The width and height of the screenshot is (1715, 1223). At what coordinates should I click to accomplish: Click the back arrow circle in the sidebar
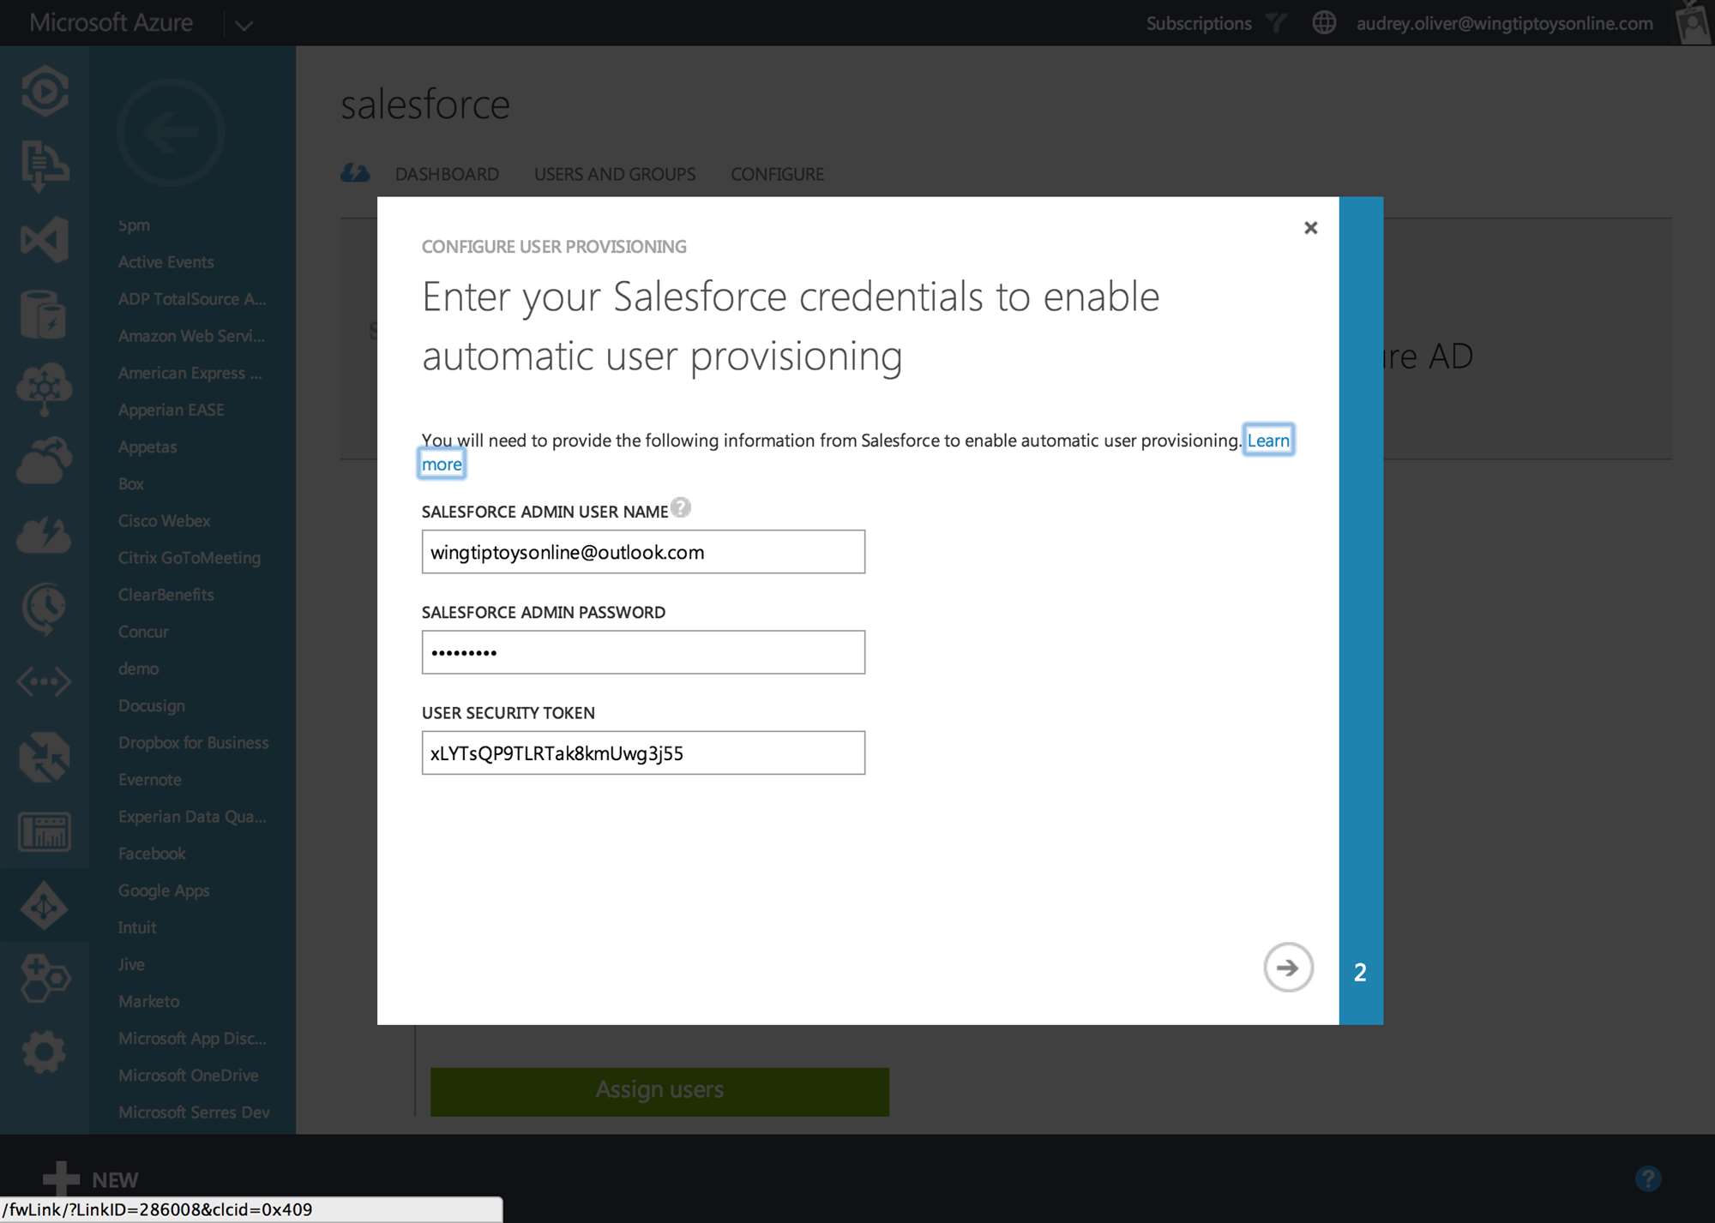click(x=171, y=133)
